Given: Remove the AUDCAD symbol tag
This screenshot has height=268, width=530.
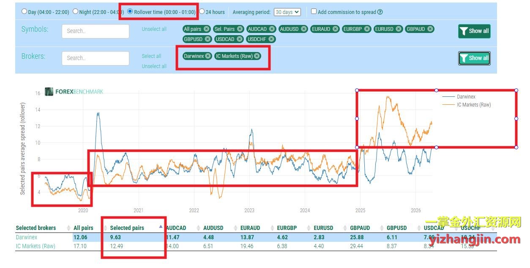Looking at the screenshot, I should point(272,29).
